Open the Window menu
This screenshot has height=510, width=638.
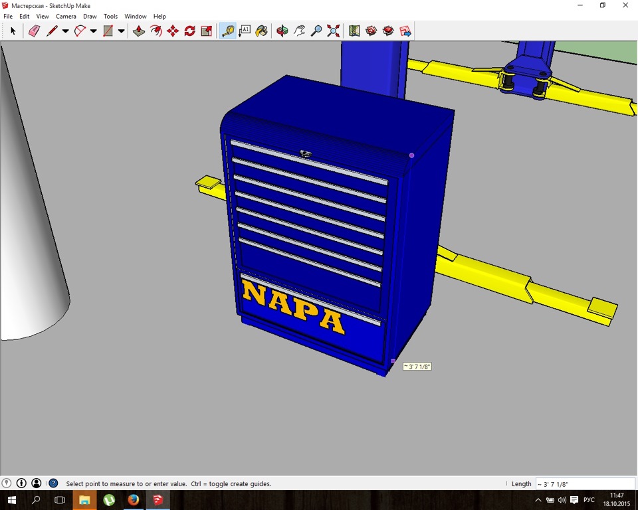point(136,16)
